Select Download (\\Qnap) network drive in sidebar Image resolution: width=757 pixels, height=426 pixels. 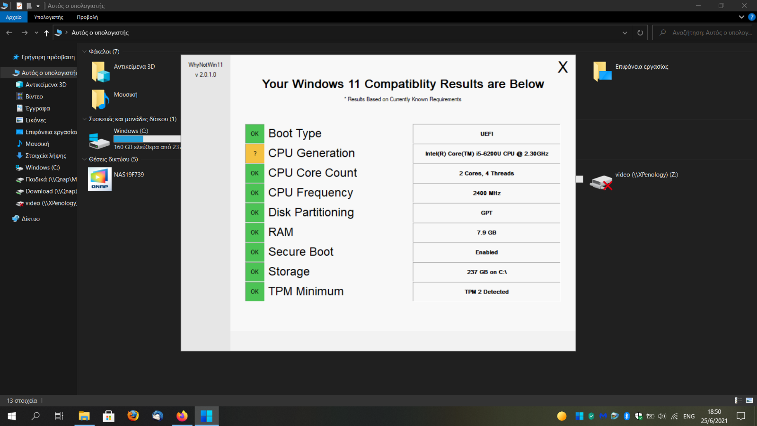click(46, 191)
